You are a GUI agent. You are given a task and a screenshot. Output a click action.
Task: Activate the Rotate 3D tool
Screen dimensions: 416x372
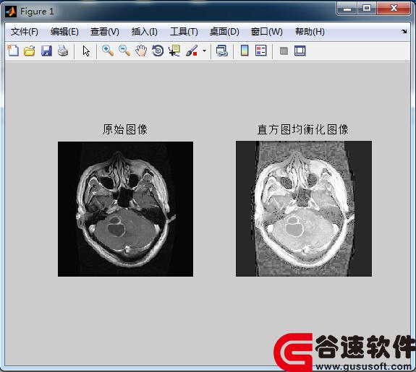158,51
